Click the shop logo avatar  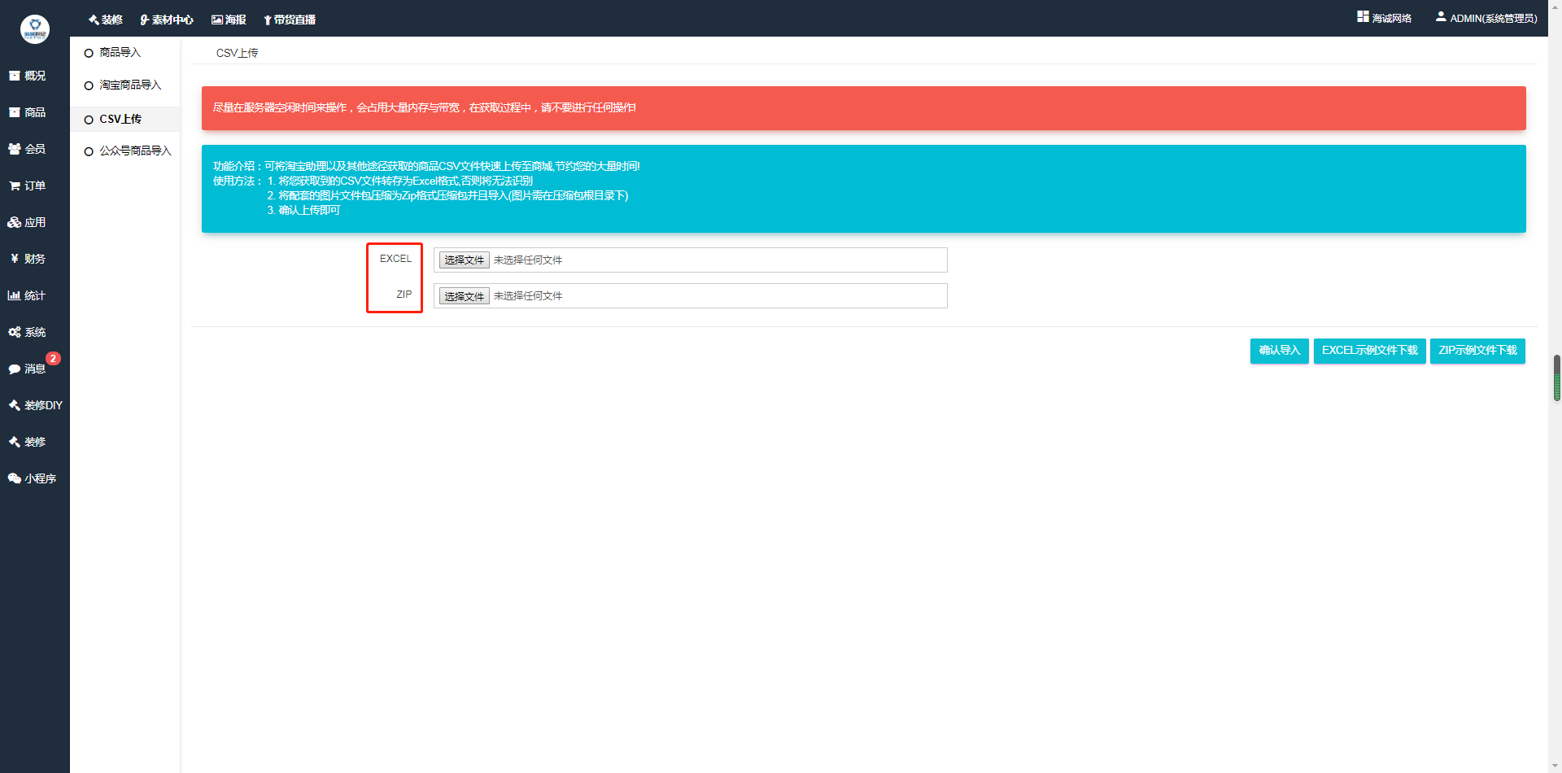coord(35,29)
